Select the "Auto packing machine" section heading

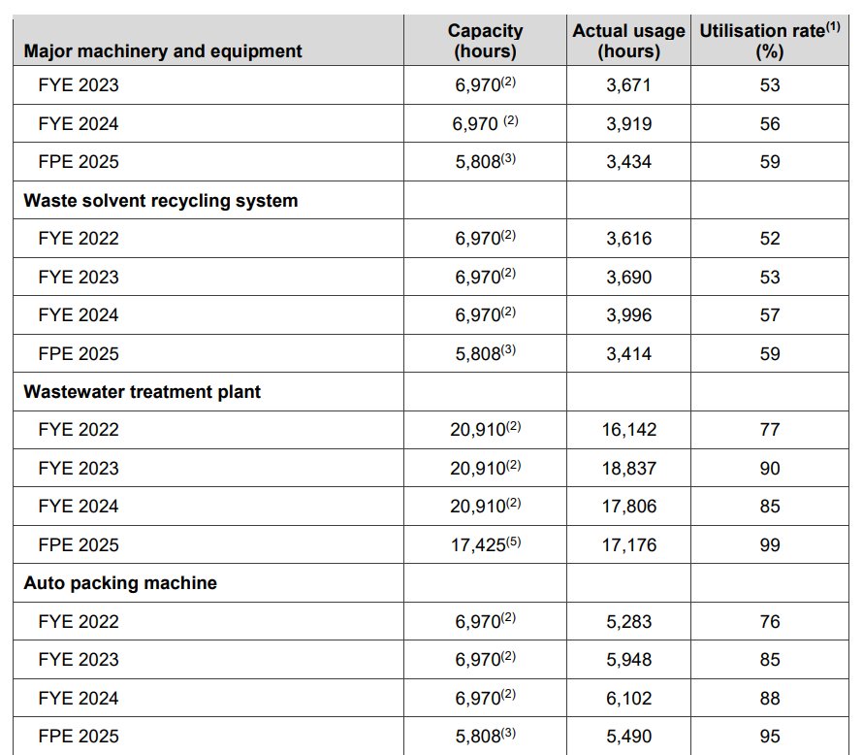click(x=120, y=583)
